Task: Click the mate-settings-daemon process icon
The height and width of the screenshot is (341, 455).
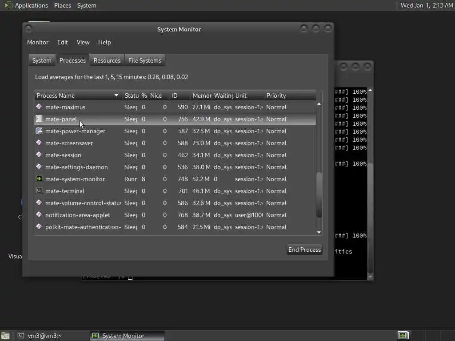Action: pos(39,167)
